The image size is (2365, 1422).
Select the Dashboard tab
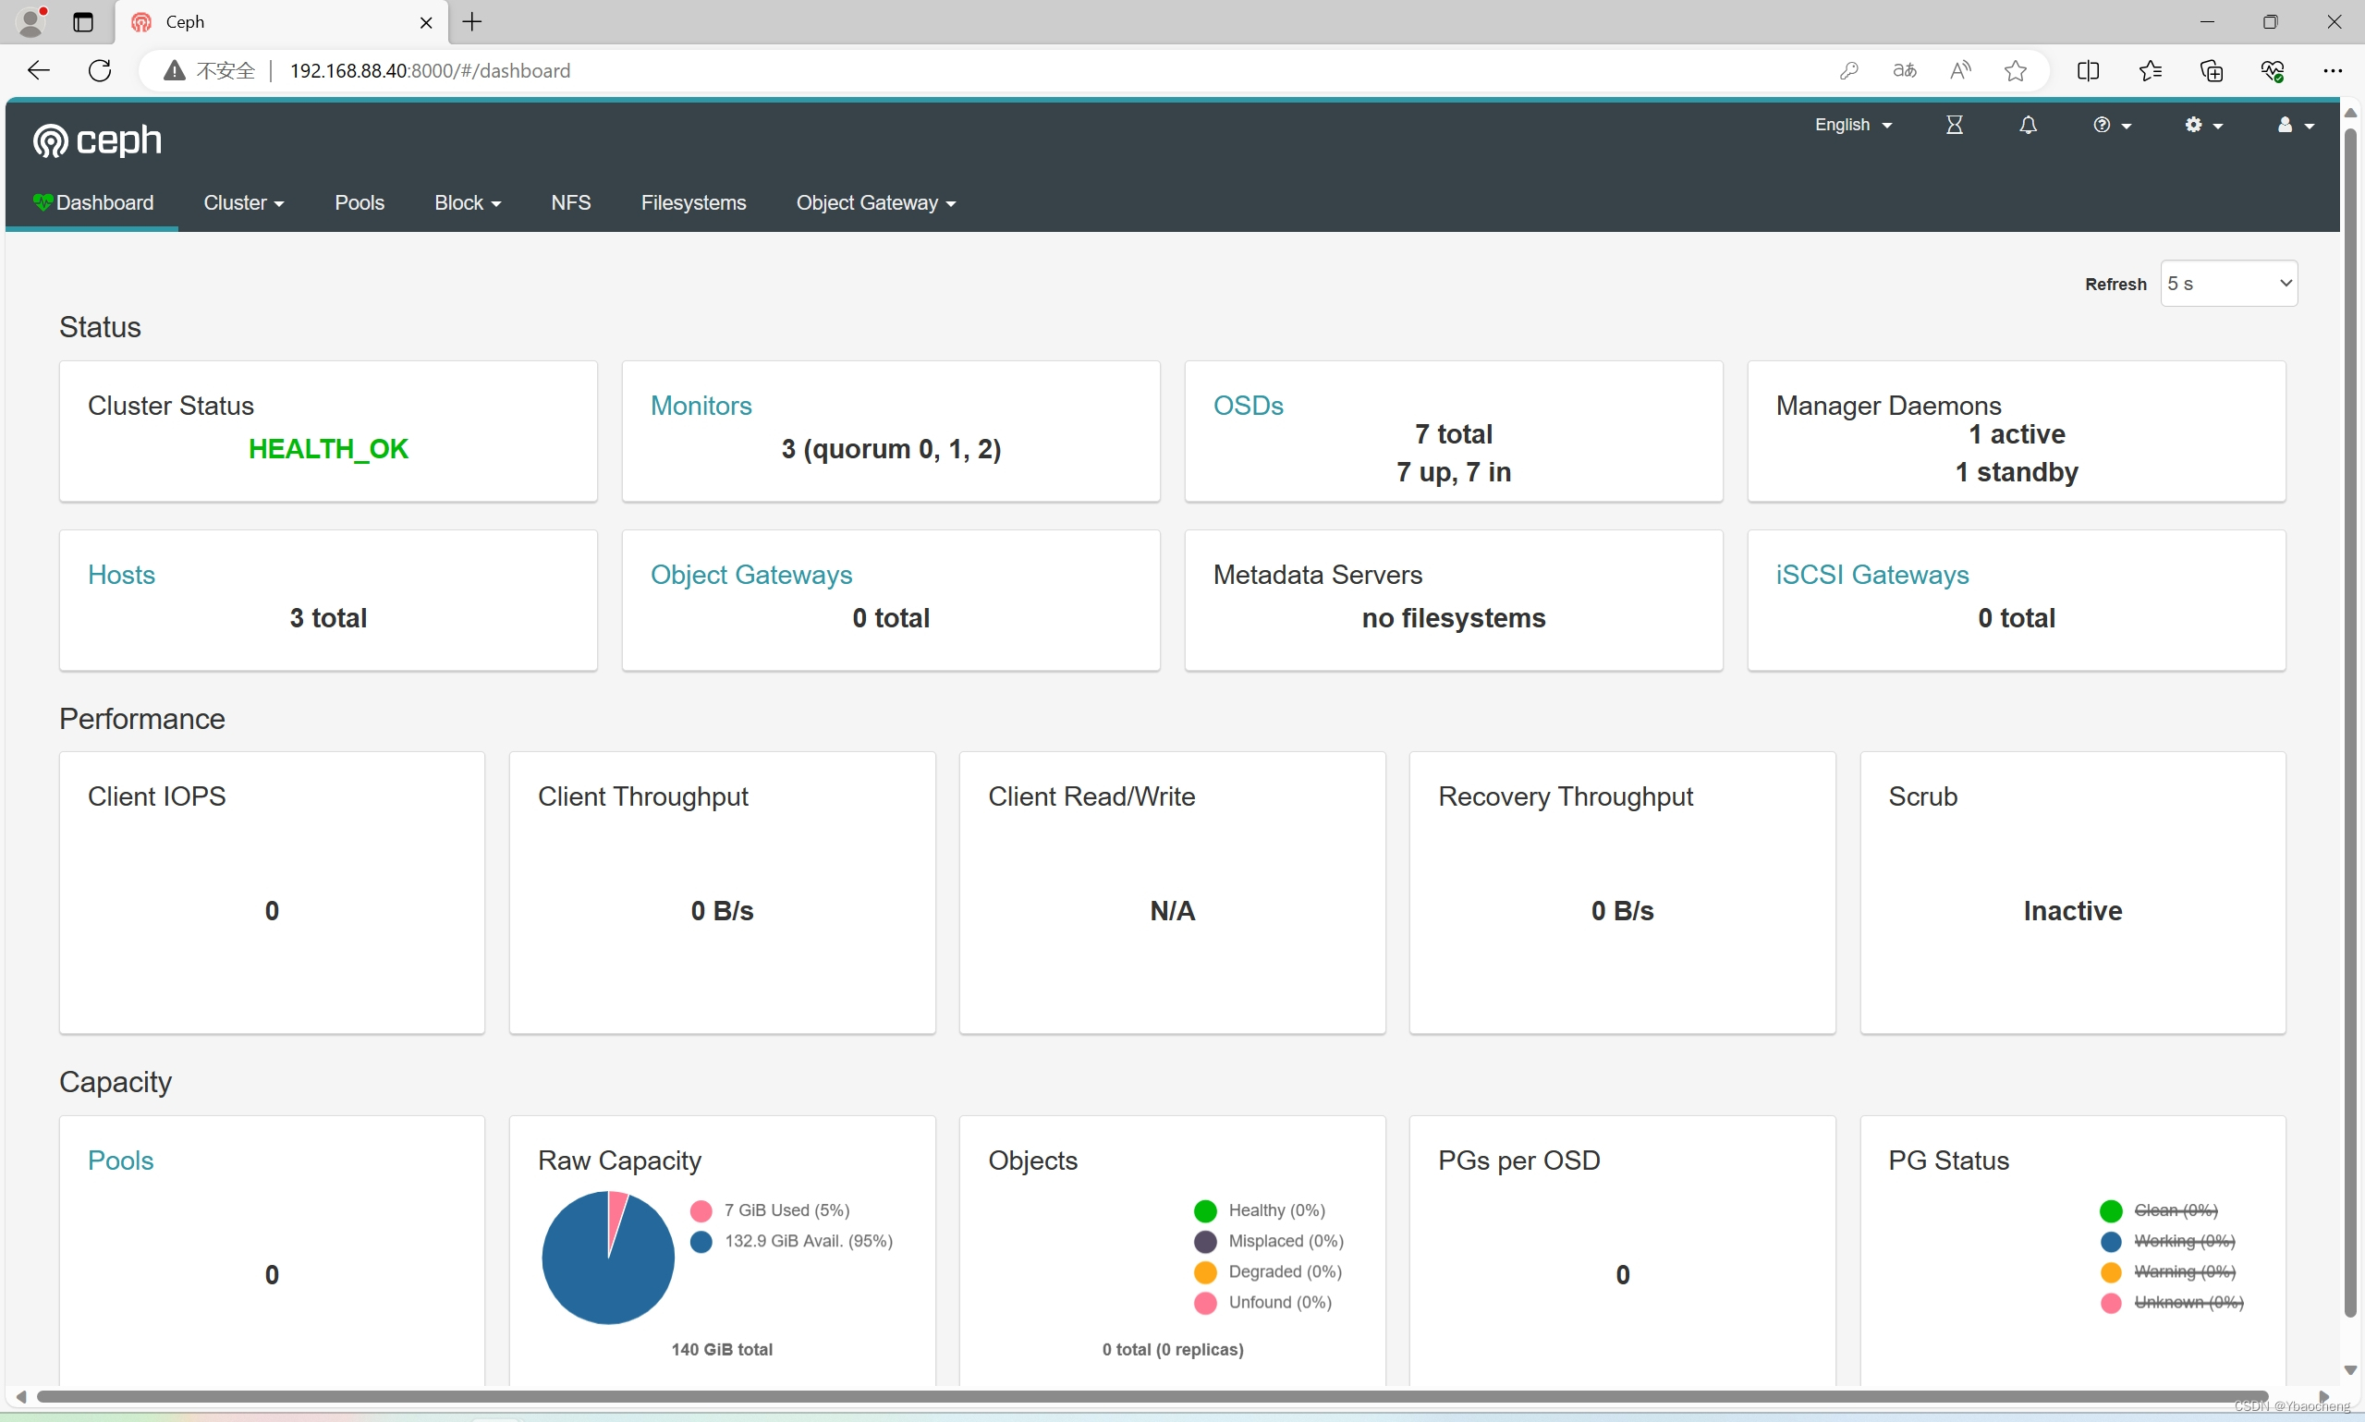point(92,203)
